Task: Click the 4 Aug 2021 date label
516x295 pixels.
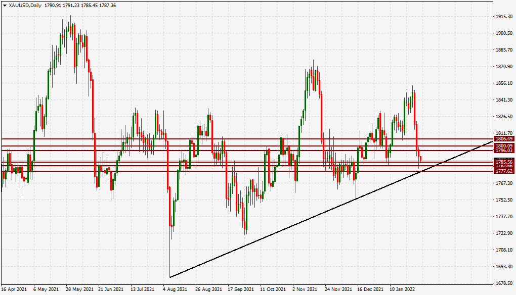Action: click(x=175, y=289)
